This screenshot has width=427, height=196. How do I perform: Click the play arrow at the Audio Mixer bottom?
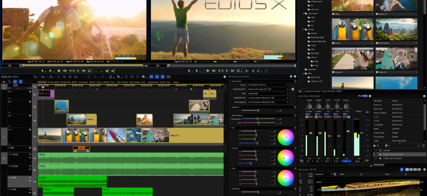pyautogui.click(x=367, y=161)
